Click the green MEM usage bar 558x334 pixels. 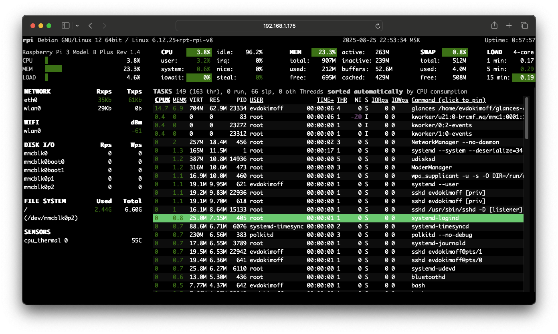pyautogui.click(x=53, y=69)
